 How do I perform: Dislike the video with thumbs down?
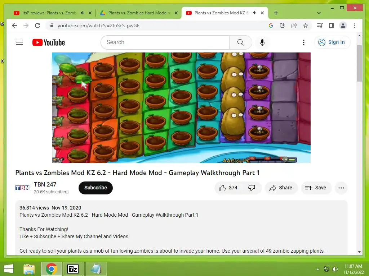click(x=252, y=188)
